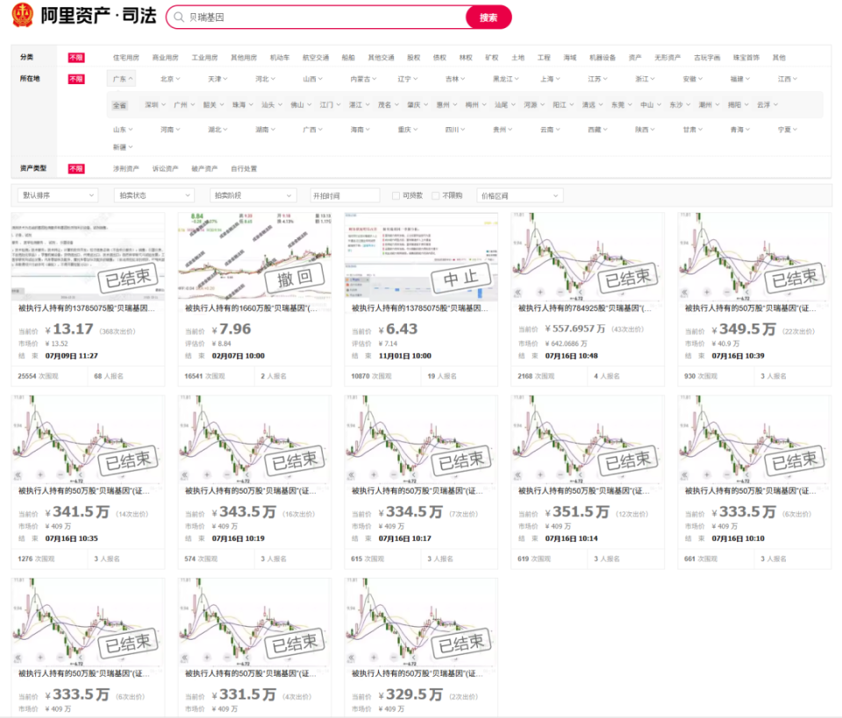Expand the 东莞 city dropdown
This screenshot has height=718, width=842.
[x=621, y=104]
